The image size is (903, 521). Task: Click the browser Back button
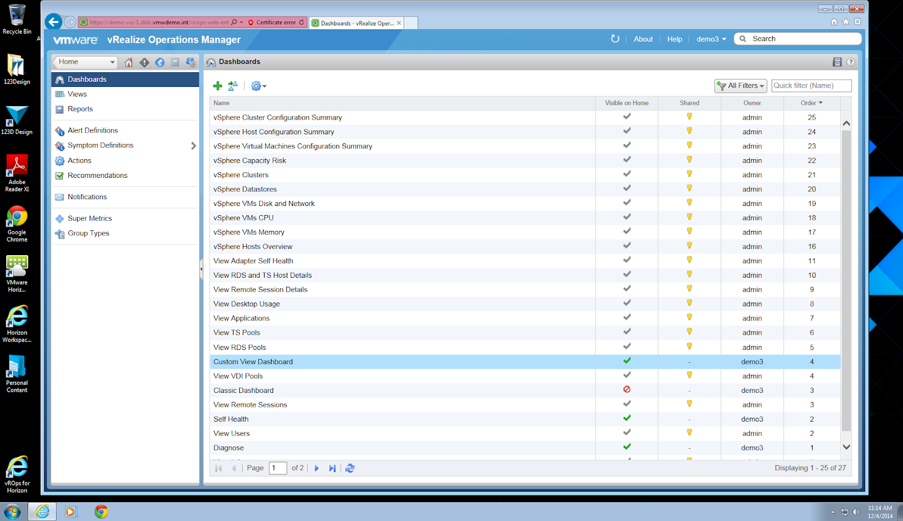pyautogui.click(x=54, y=22)
